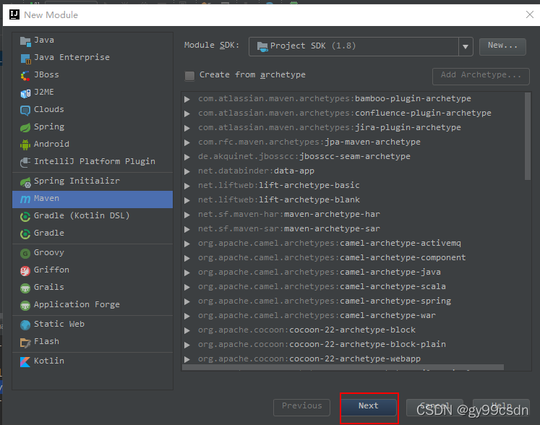The height and width of the screenshot is (425, 540).
Task: Choose the Spring Initializr icon
Action: (x=25, y=181)
